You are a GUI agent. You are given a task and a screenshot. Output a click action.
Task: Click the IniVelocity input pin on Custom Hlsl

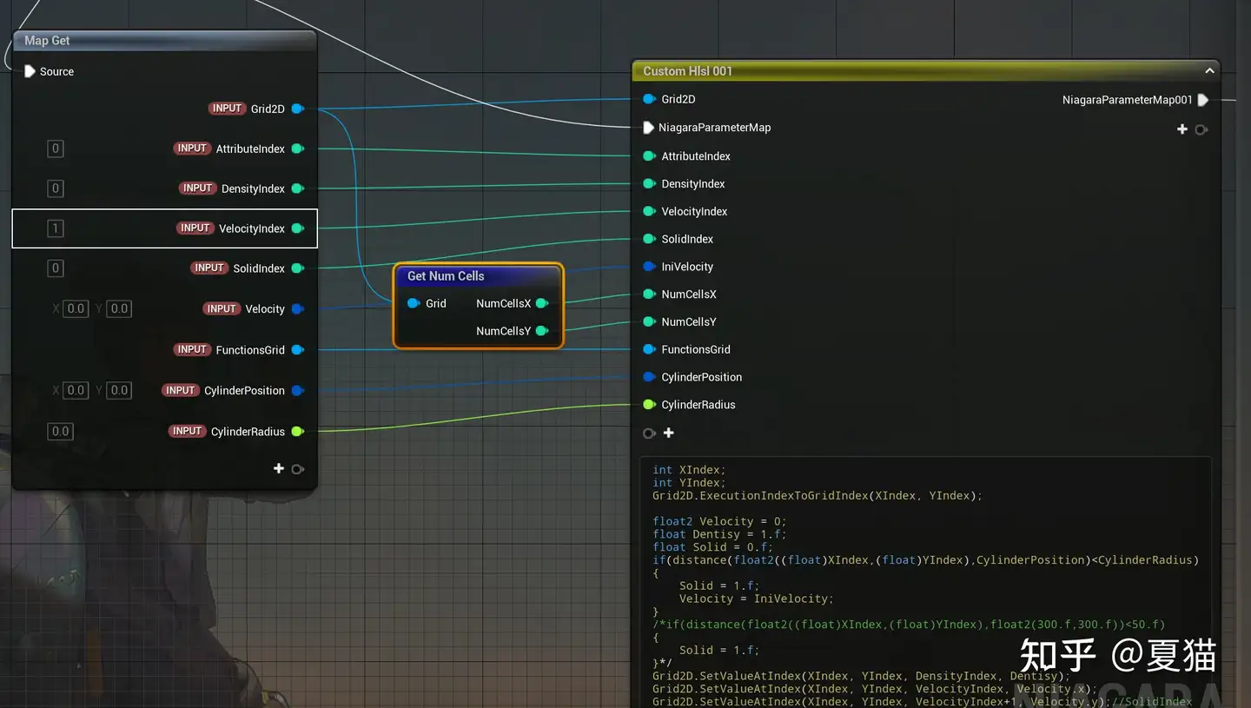[x=649, y=267]
